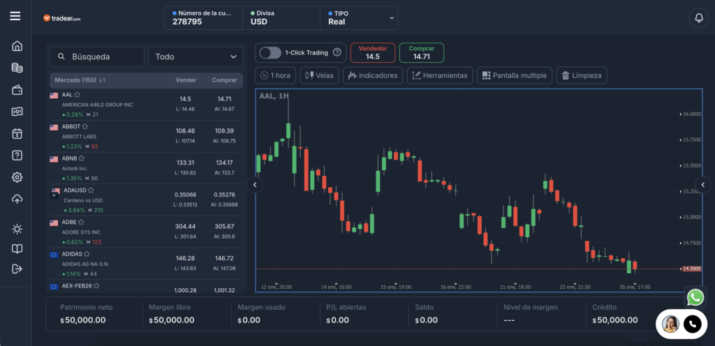Open settings gear in sidebar
Screen dimensions: 715x346
point(17,177)
